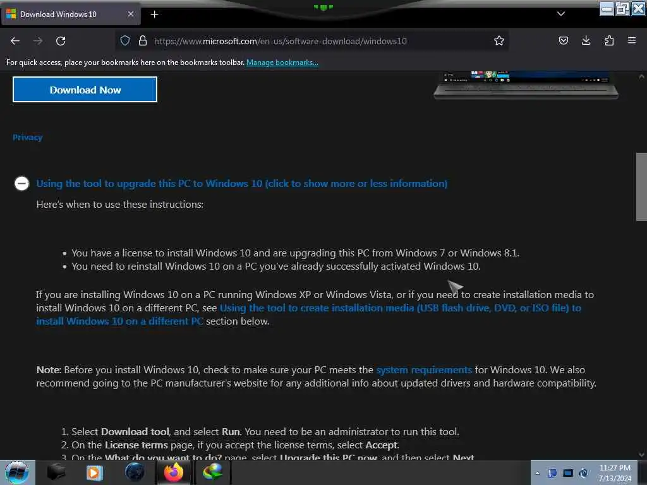Open the Save to Pocket icon
Image resolution: width=647 pixels, height=485 pixels.
coord(563,40)
